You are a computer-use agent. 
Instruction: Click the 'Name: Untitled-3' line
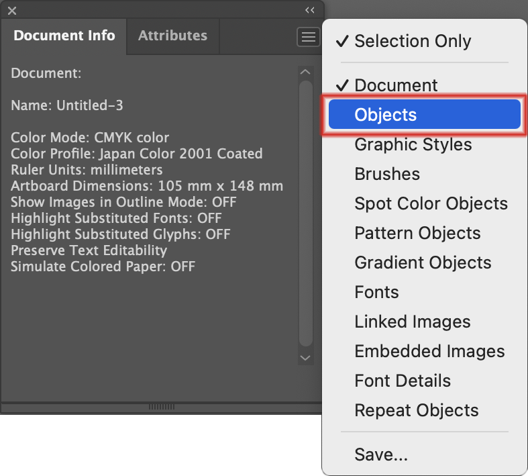click(x=67, y=105)
